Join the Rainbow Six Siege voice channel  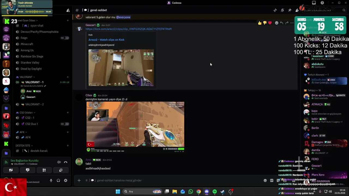[42, 56]
